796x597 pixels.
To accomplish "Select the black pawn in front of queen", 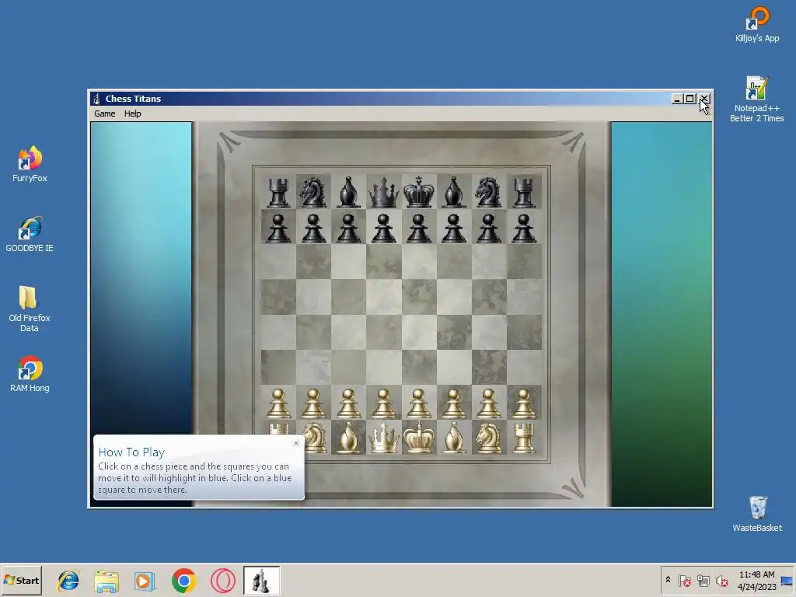I will [x=383, y=228].
